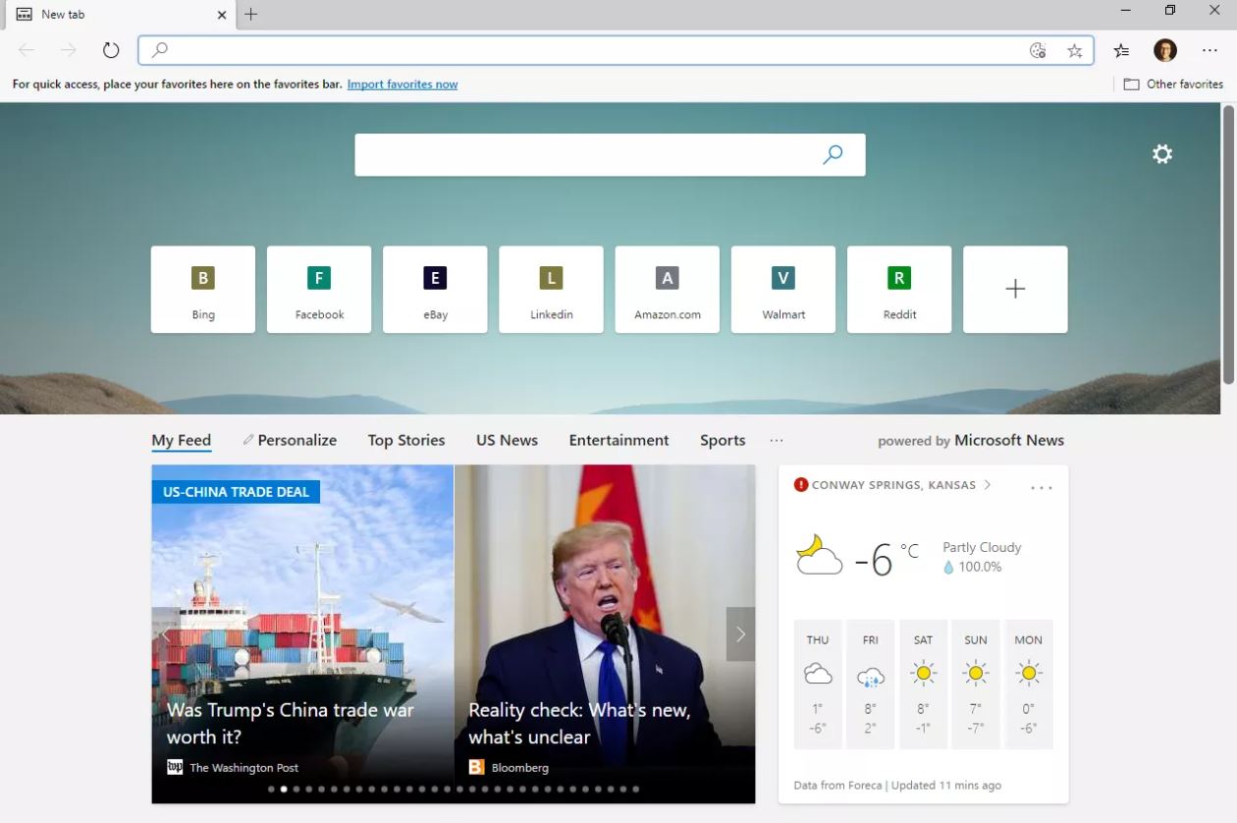Open the Other favorites folder

[1174, 84]
